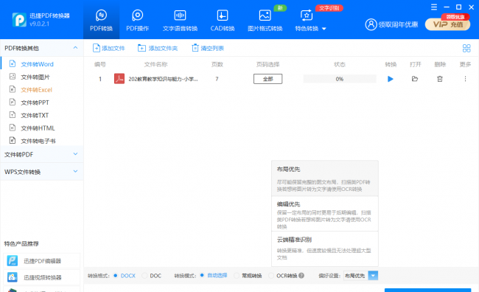The width and height of the screenshot is (479, 292).
Task: Click the 状态 column header
Action: tap(340, 64)
